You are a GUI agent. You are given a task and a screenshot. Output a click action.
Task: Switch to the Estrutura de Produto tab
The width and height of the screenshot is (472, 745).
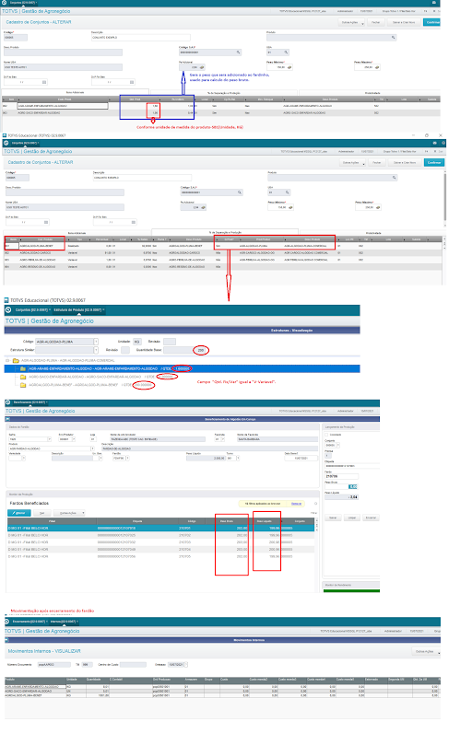pos(78,309)
